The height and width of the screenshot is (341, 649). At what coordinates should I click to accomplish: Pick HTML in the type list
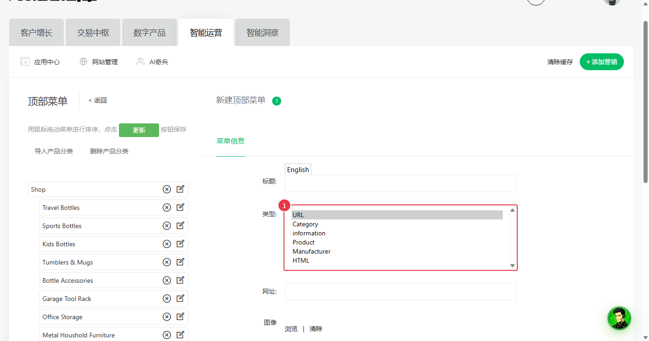pos(397,260)
